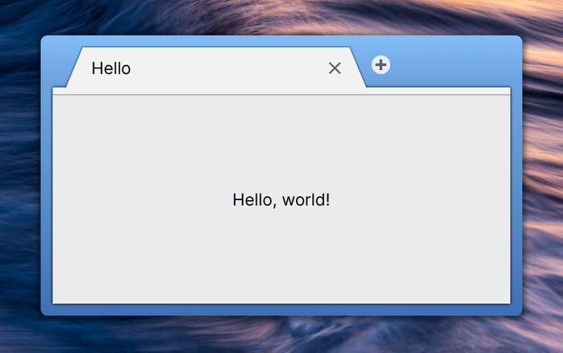Click the blue left border of the window
The height and width of the screenshot is (353, 563).
(47, 198)
